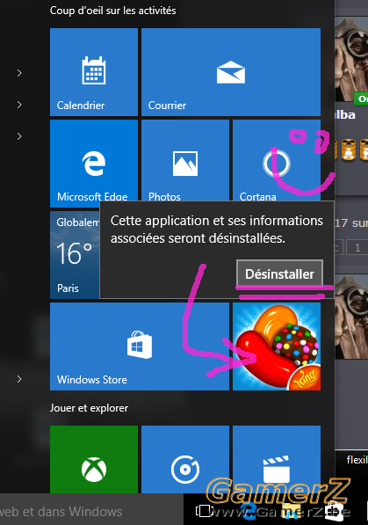Open the Courrier mail tile
This screenshot has height=525, width=368.
231,72
